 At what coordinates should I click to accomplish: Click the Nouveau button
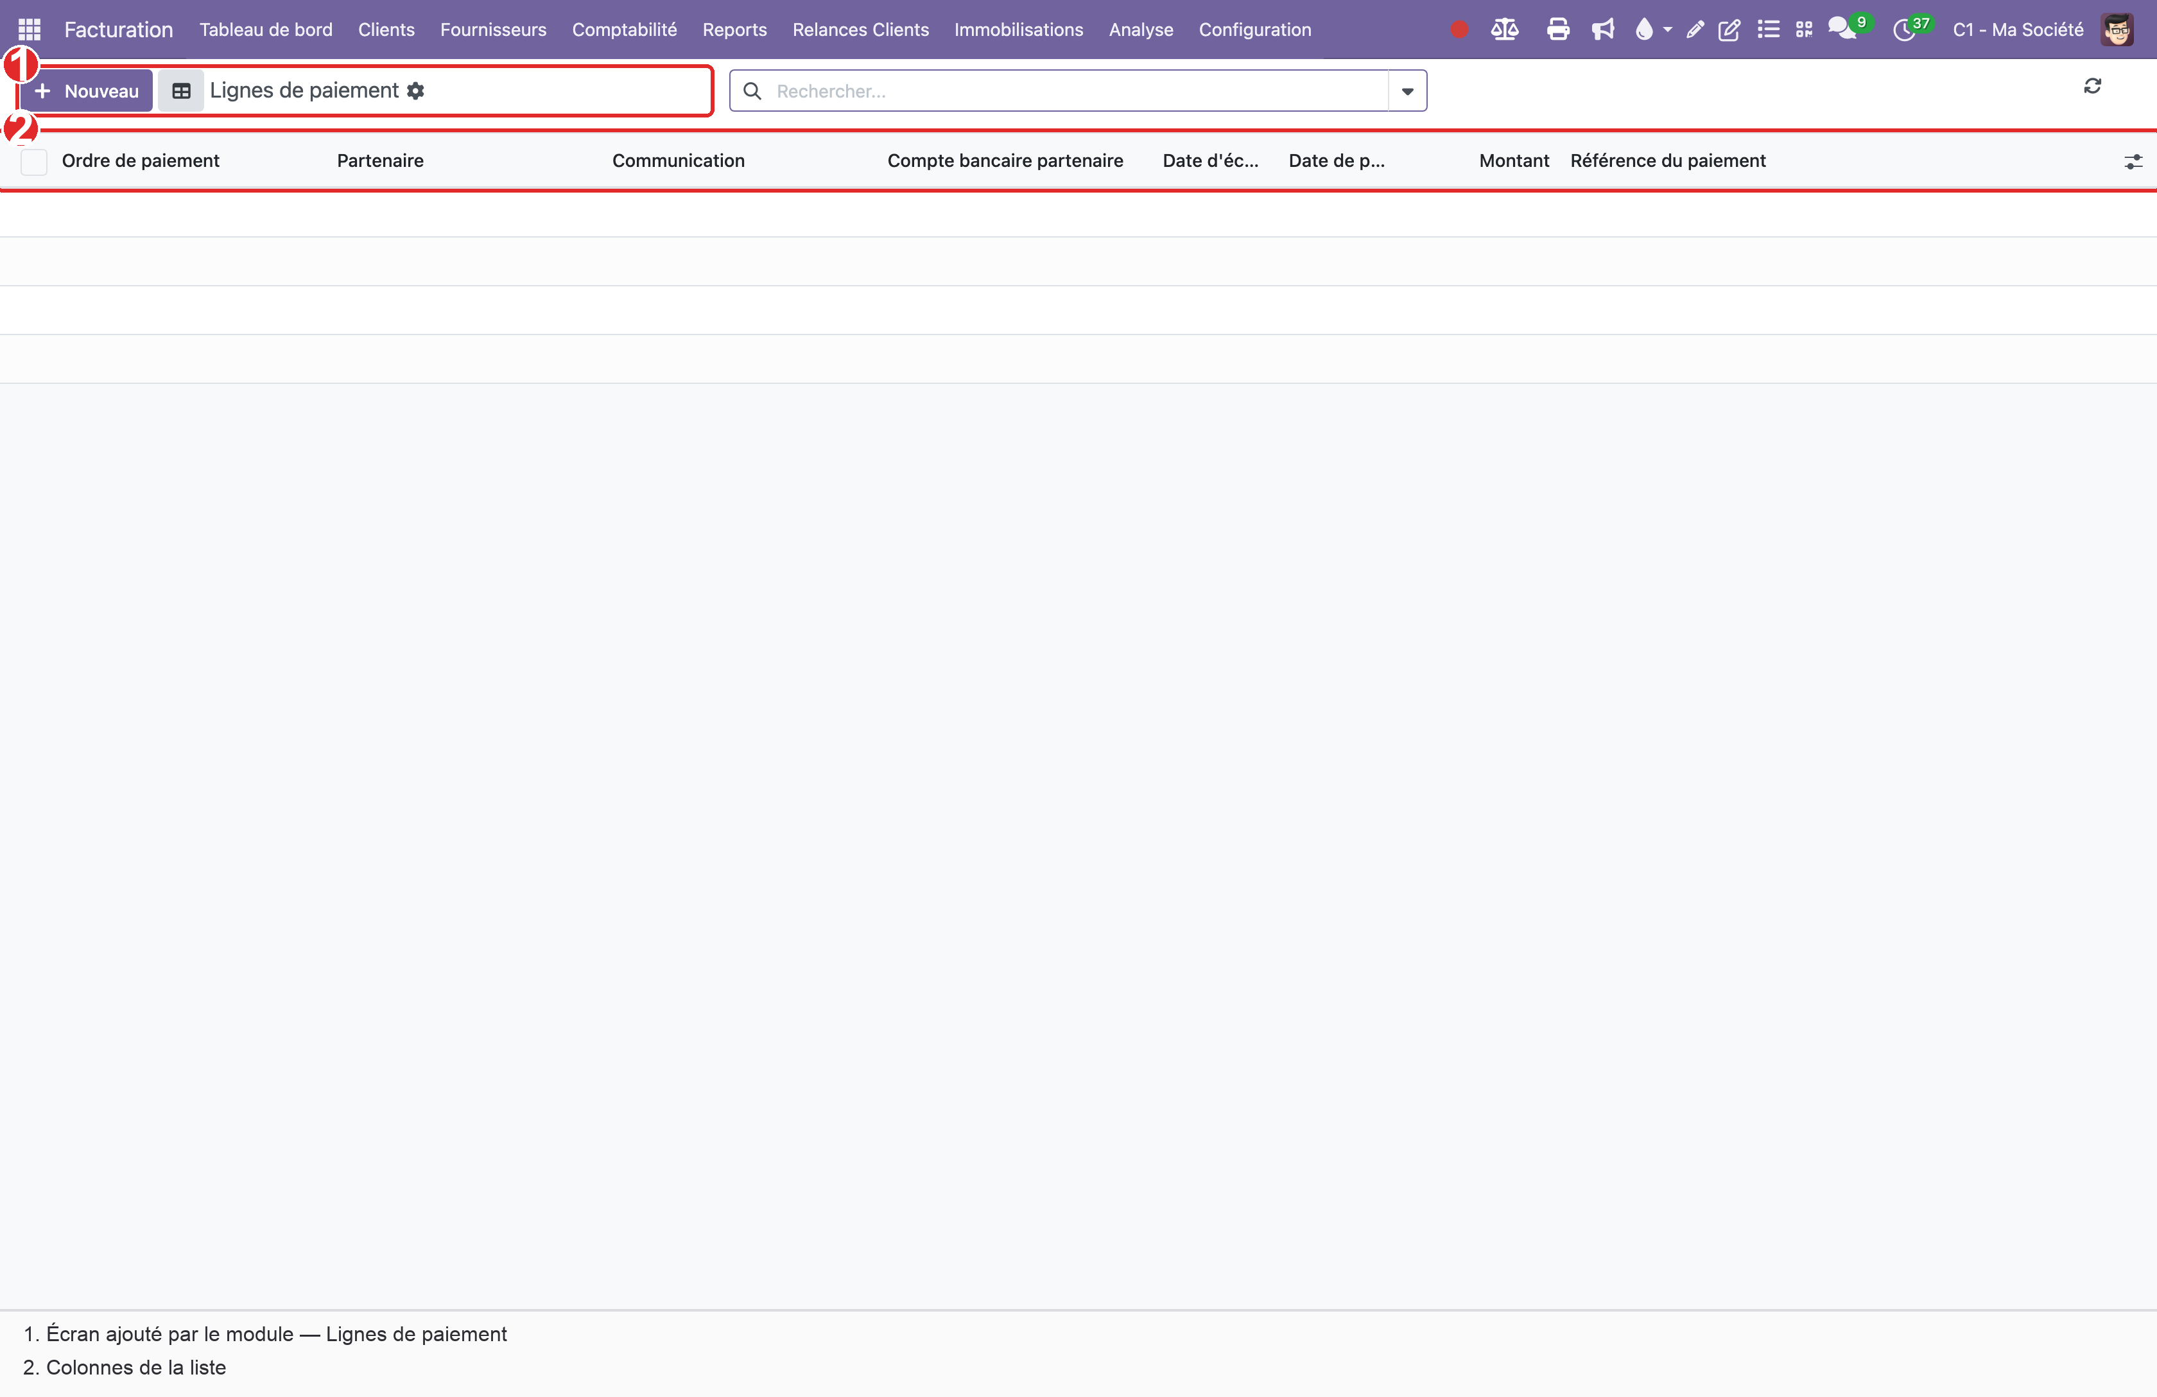pyautogui.click(x=86, y=91)
